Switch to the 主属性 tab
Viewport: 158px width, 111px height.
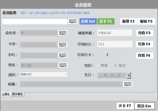6,94
